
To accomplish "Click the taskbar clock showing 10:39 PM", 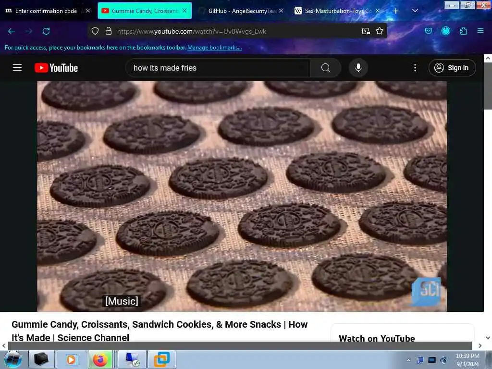I will [467, 360].
